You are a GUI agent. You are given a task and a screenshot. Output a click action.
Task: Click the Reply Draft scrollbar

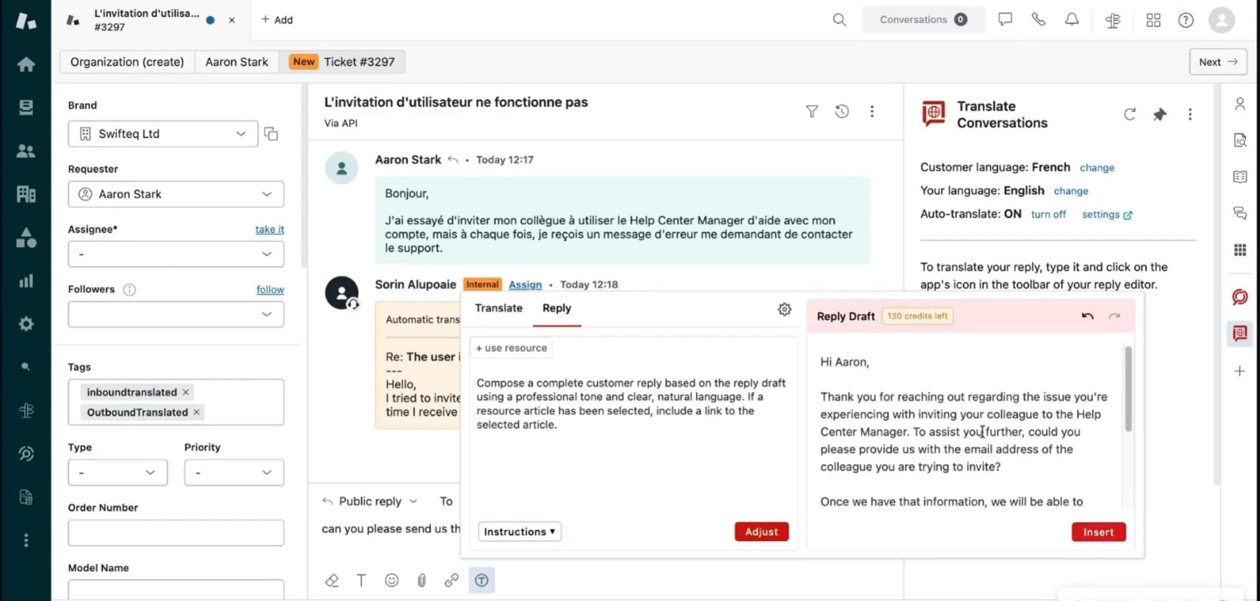point(1128,389)
